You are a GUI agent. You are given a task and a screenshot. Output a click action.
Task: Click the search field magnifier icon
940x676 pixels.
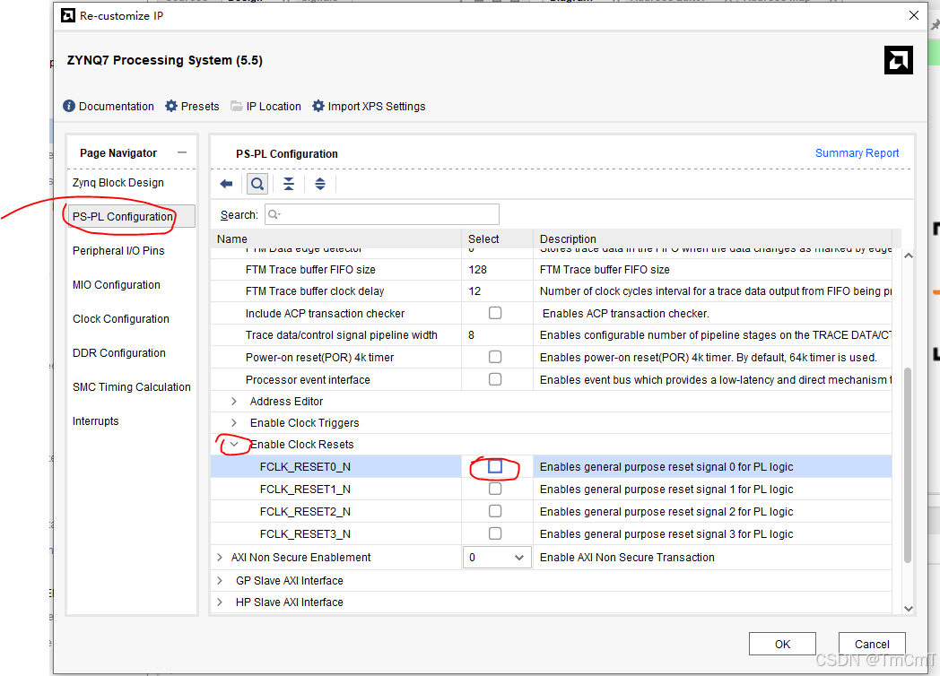[x=274, y=214]
